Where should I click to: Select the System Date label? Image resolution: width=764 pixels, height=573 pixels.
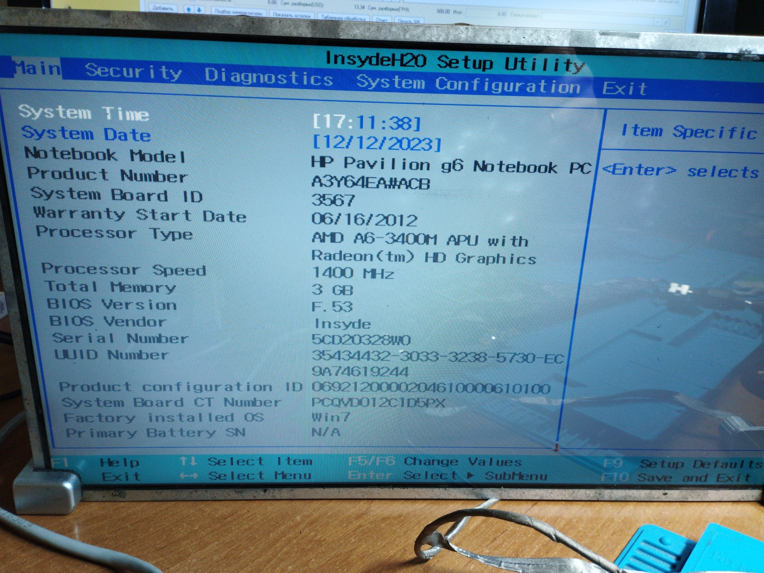(x=86, y=134)
